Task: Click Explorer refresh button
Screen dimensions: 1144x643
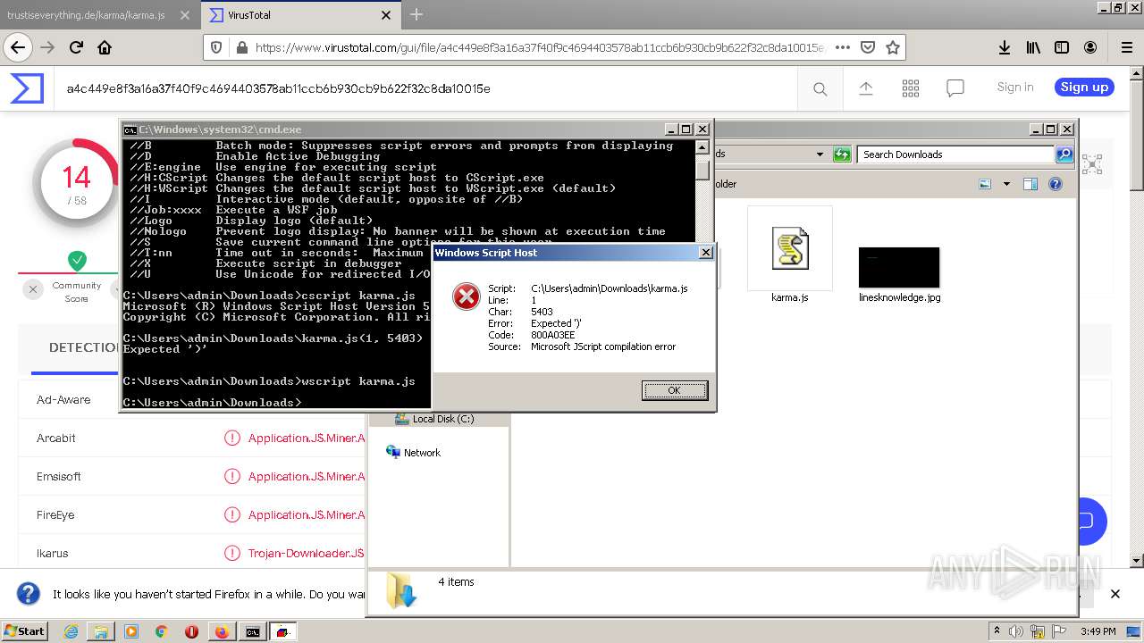Action: click(841, 154)
